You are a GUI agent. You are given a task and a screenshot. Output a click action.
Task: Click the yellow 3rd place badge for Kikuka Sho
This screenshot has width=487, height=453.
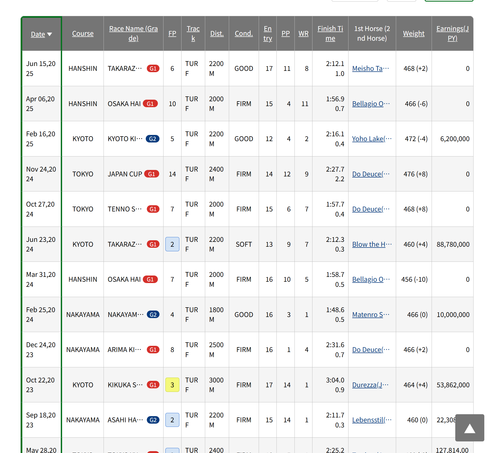coord(172,385)
